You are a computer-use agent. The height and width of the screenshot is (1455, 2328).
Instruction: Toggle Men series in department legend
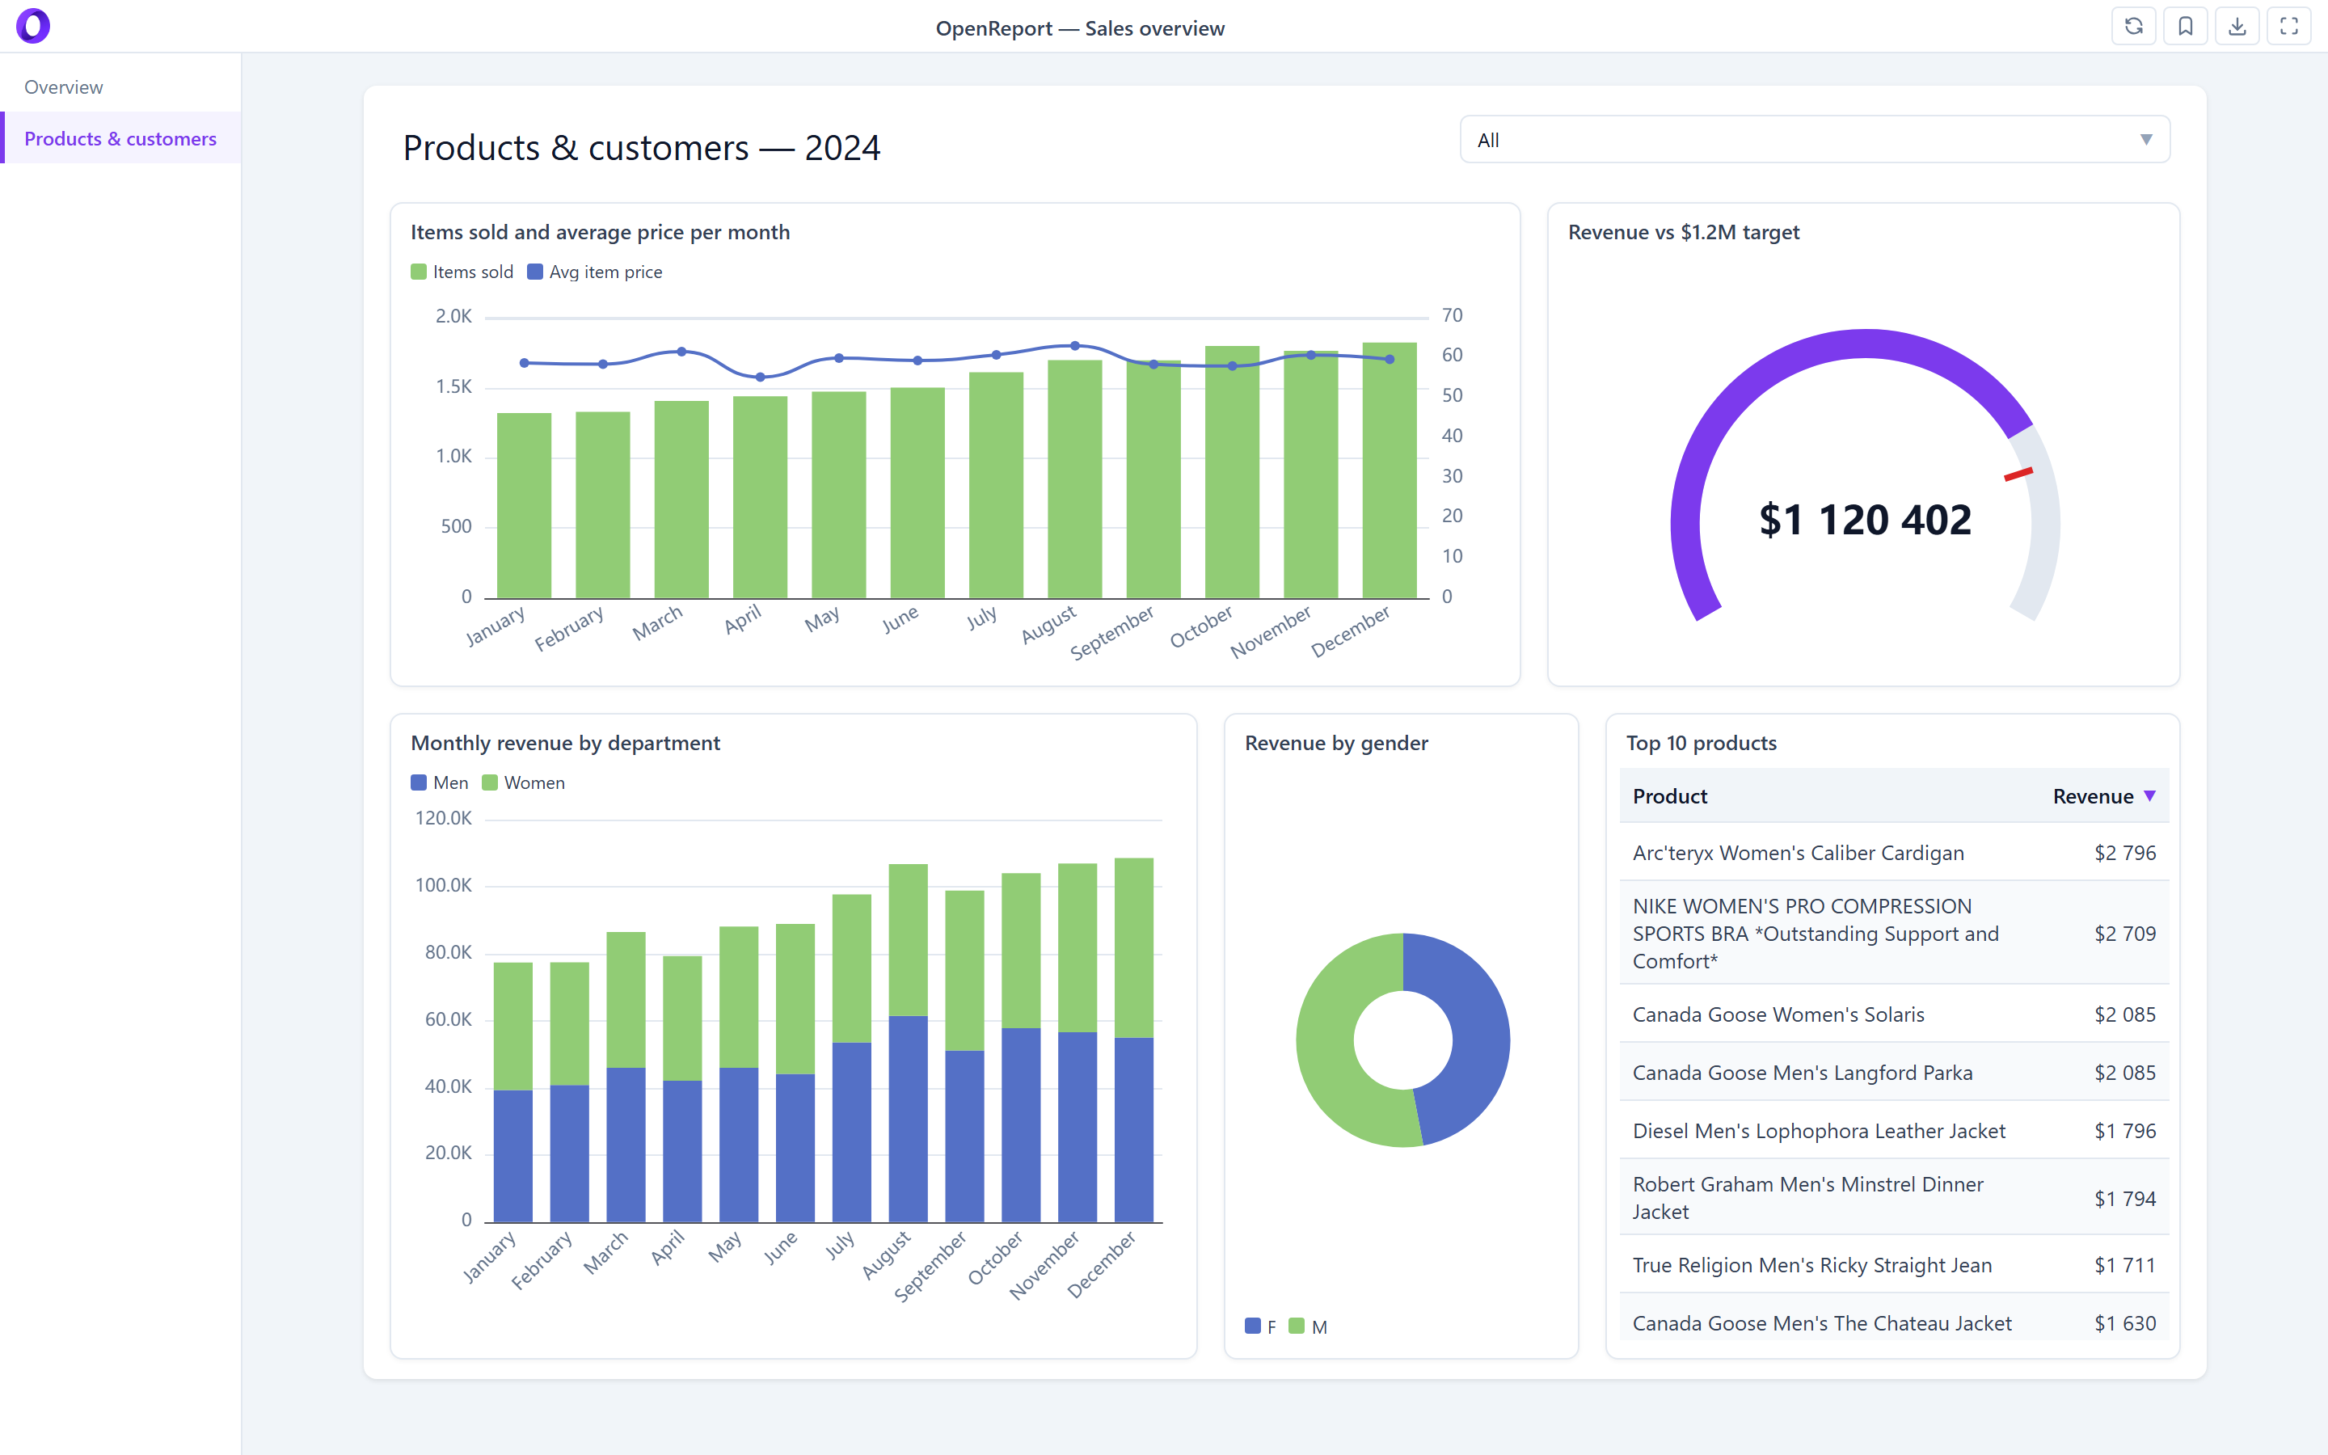[x=440, y=783]
